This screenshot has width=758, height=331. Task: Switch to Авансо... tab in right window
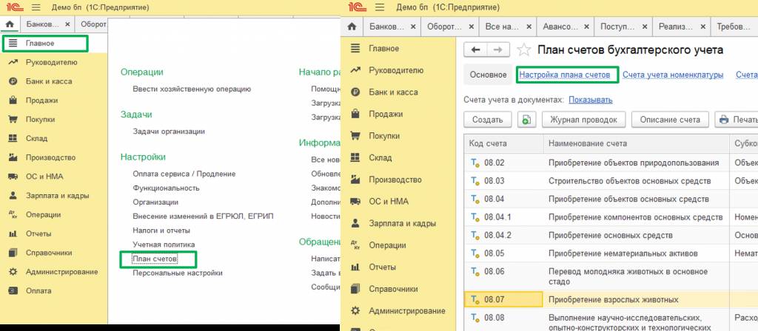560,27
